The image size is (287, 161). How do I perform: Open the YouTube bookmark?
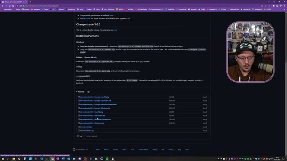(129, 9)
